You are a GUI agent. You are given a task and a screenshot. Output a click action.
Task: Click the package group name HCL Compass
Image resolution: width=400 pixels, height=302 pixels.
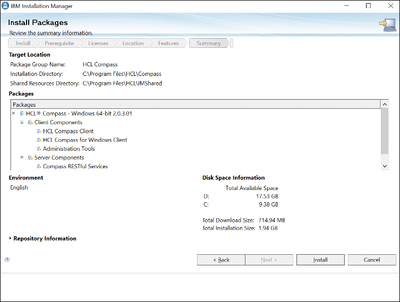point(100,64)
